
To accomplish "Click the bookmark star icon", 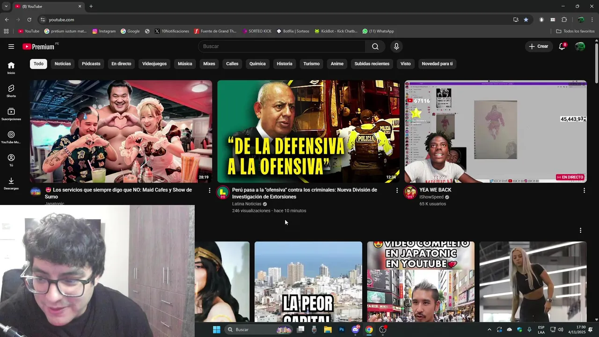I will 526,20.
